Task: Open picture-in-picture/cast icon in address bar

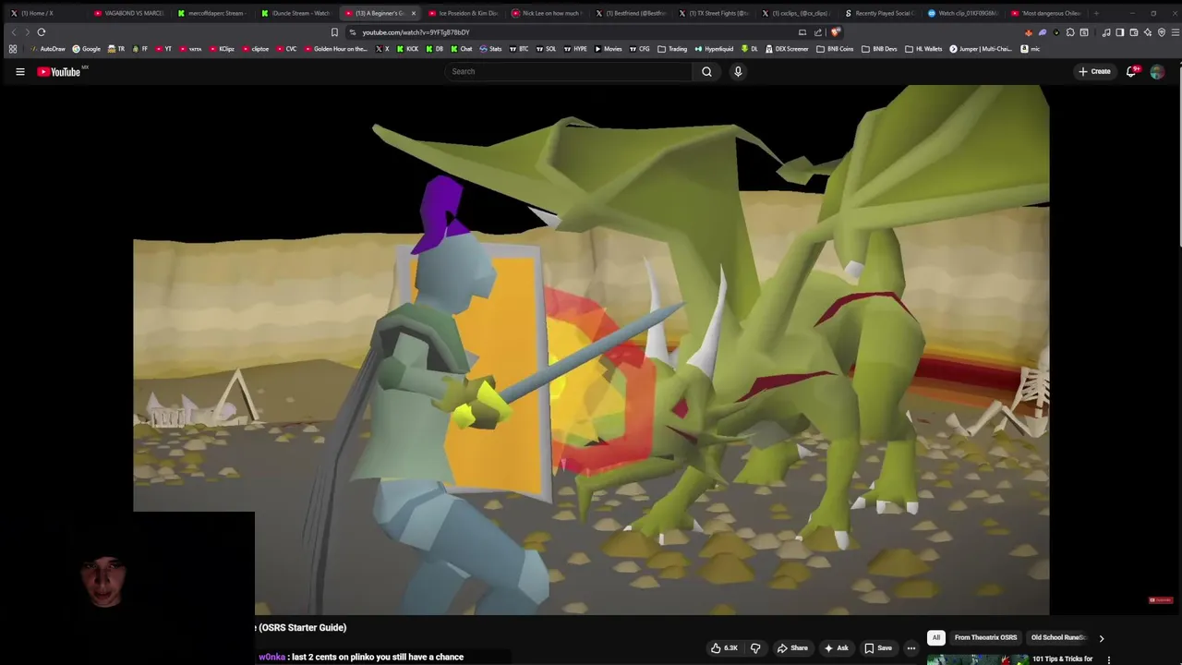Action: point(802,32)
